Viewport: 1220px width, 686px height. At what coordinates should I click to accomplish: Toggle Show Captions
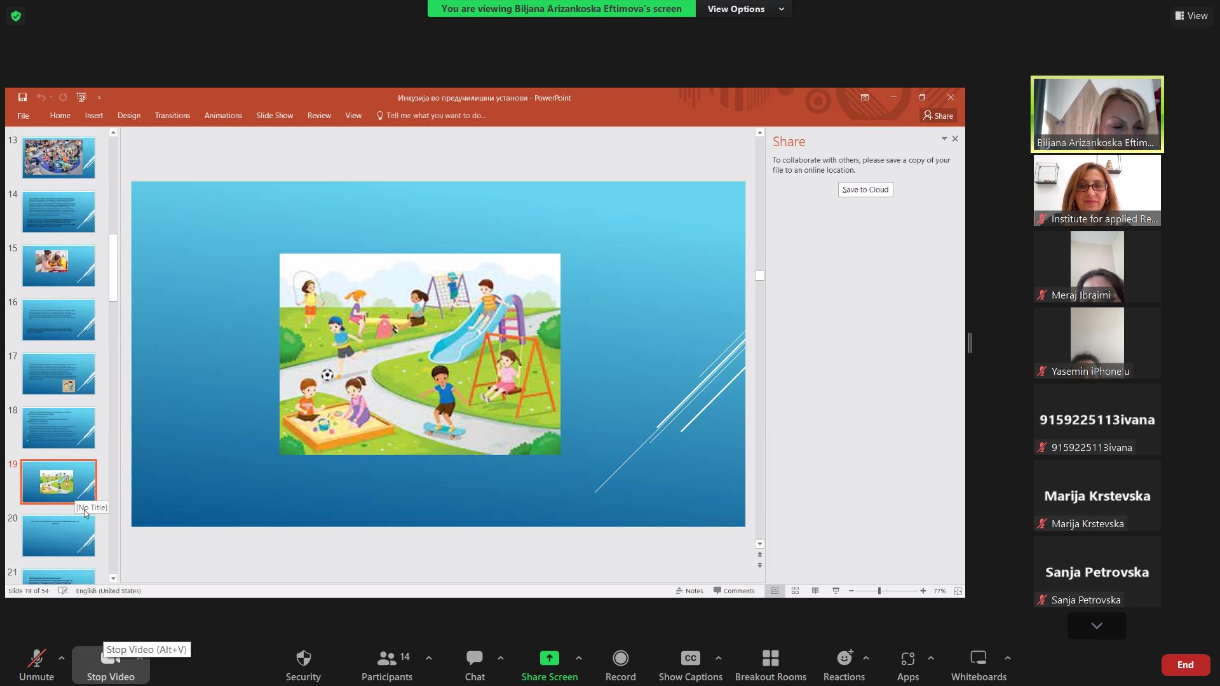691,664
